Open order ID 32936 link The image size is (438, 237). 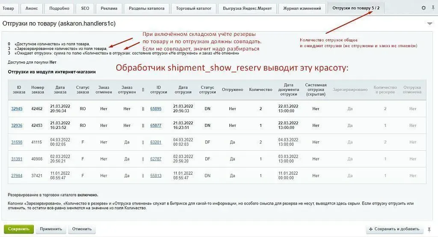[17, 126]
